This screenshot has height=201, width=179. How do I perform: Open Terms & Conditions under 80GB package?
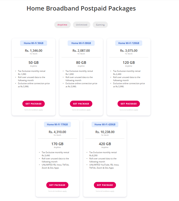[x=81, y=110]
